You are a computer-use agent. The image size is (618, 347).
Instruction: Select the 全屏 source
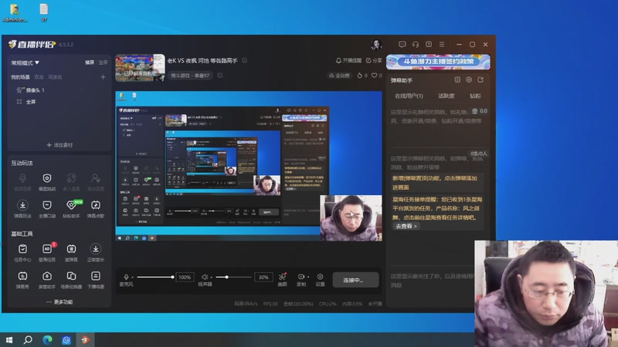click(x=26, y=102)
